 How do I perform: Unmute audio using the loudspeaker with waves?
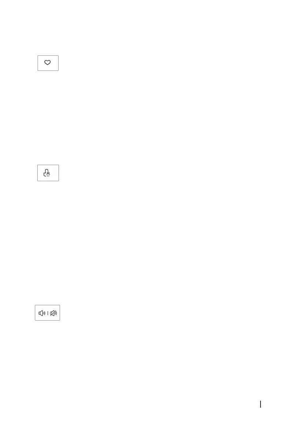(42, 313)
